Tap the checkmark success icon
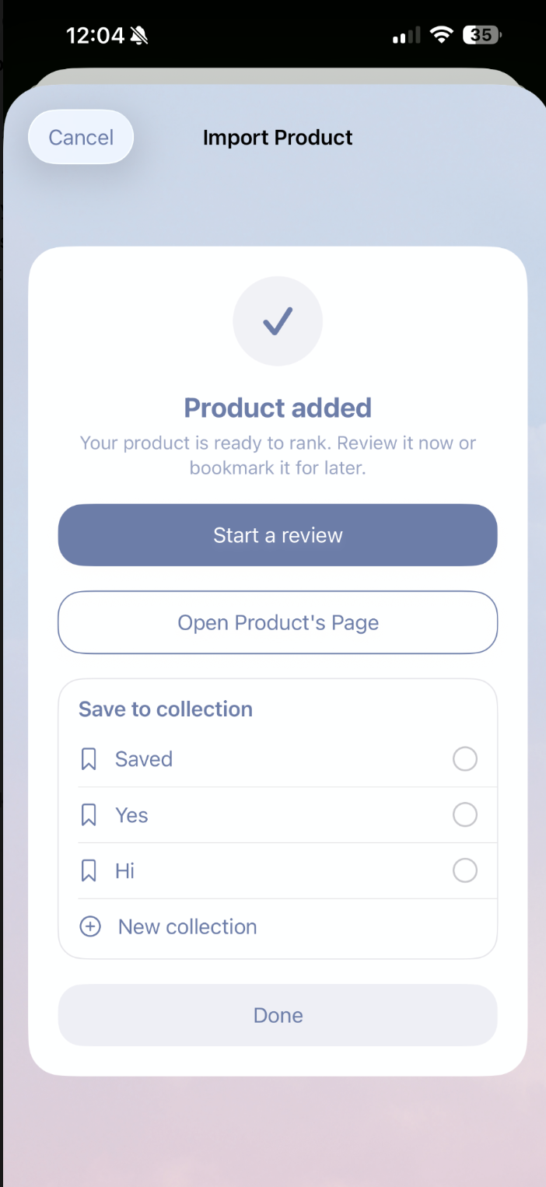This screenshot has width=546, height=1187. 278,320
